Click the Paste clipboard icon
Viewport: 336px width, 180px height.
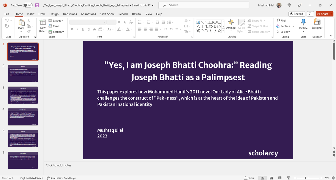(21, 22)
